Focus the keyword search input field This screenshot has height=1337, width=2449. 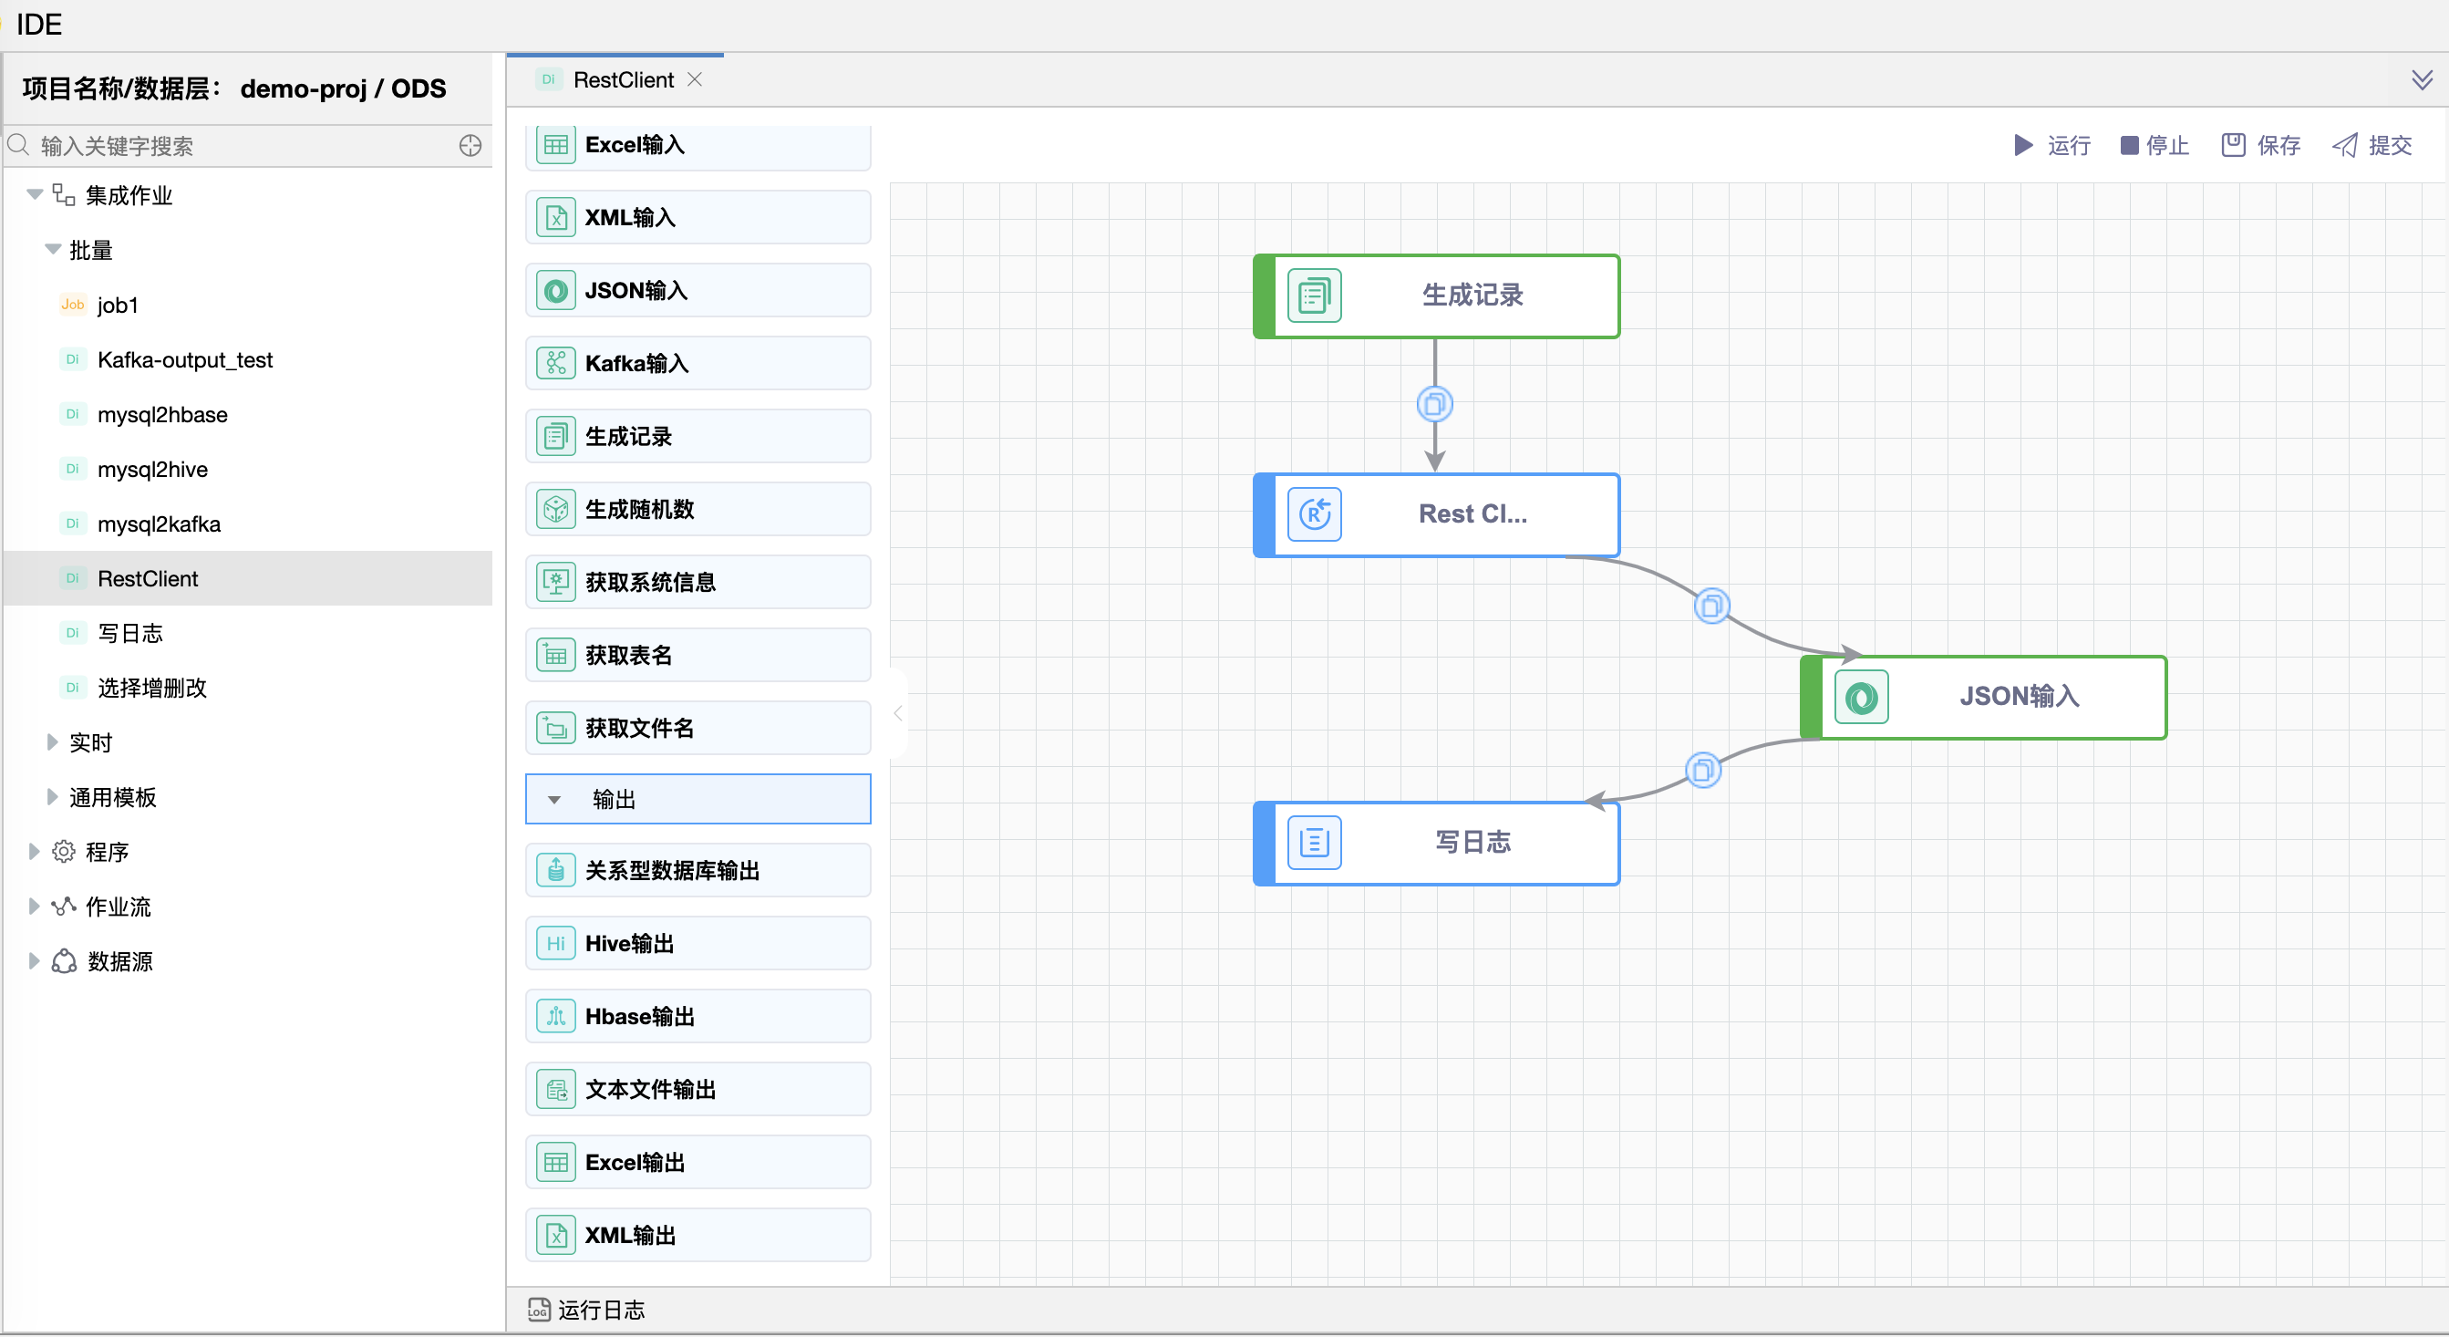(238, 146)
